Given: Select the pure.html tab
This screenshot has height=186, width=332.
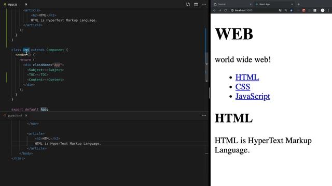Looking at the screenshot, I should click(x=15, y=116).
